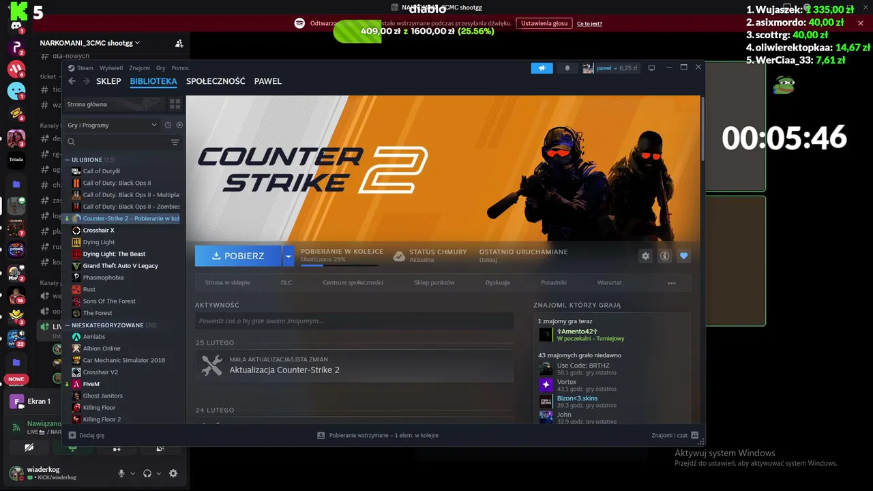Select the BIBLIOTEKA tab
Screen dimensions: 873x491
(x=153, y=81)
